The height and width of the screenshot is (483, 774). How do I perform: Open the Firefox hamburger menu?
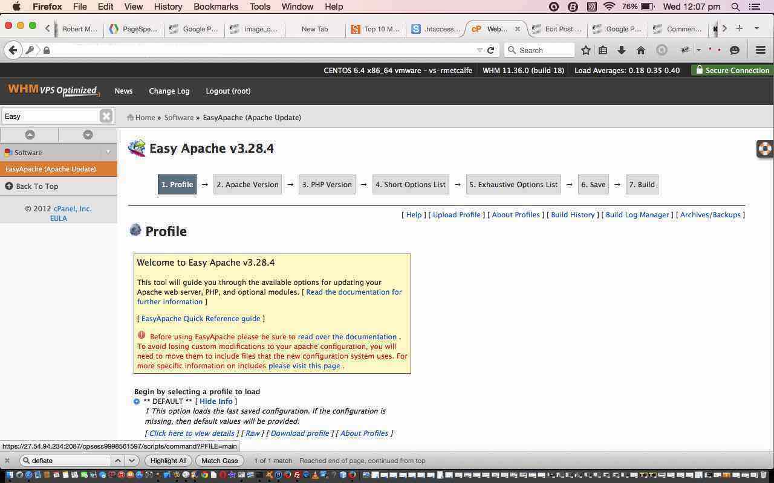761,50
